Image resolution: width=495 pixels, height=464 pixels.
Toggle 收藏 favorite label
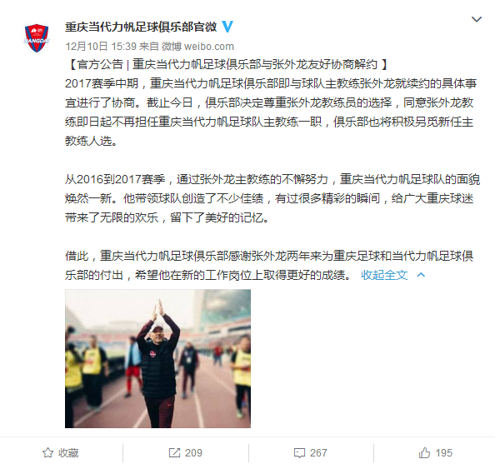click(x=68, y=453)
